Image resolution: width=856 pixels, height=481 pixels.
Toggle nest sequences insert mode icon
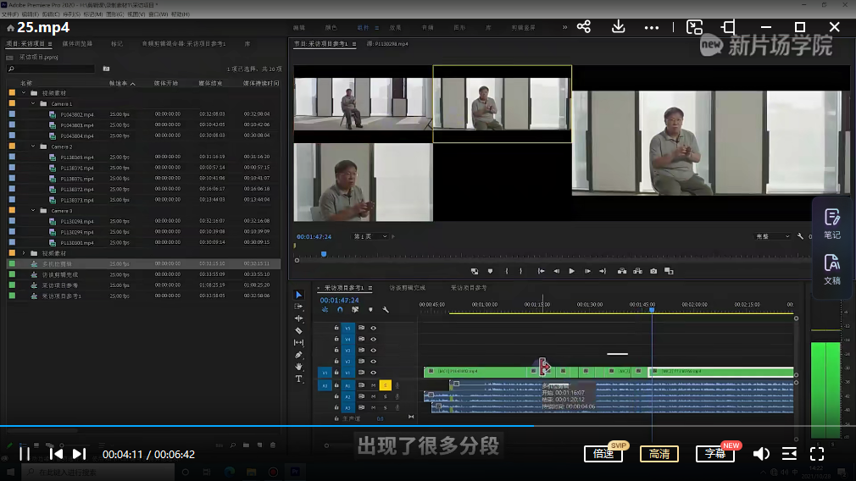[x=325, y=310]
